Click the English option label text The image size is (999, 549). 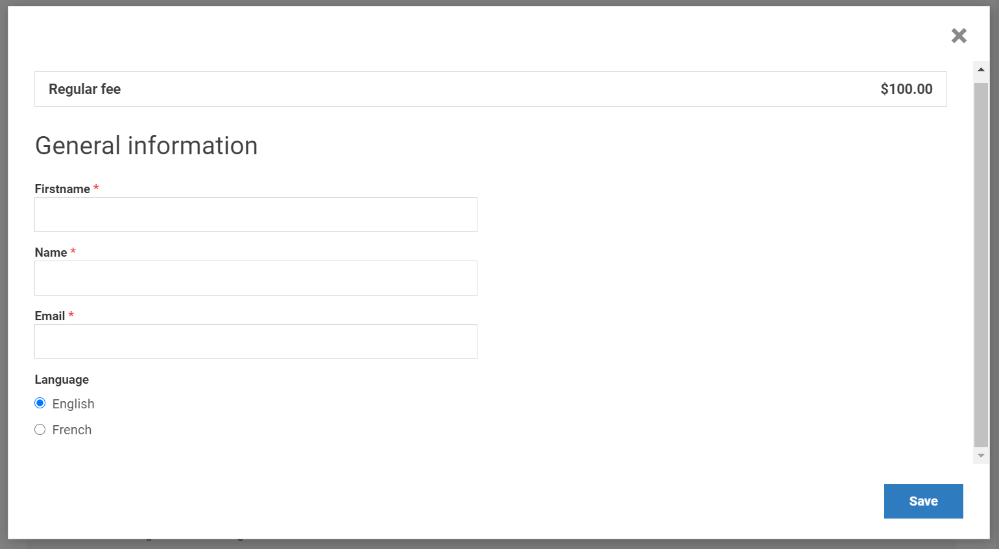click(x=73, y=404)
